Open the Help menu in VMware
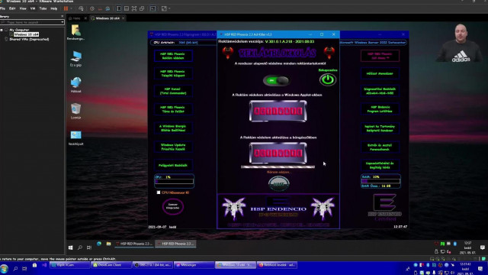488x275 pixels. tap(54, 8)
